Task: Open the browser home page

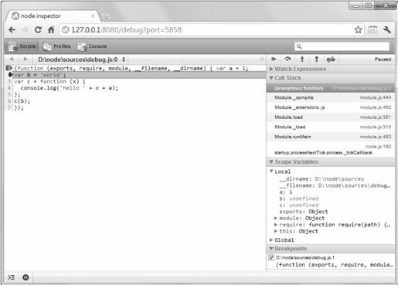Action: (51, 30)
